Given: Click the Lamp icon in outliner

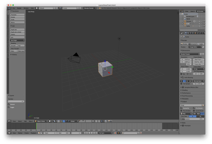Looking at the screenshot, I should coord(185,26).
